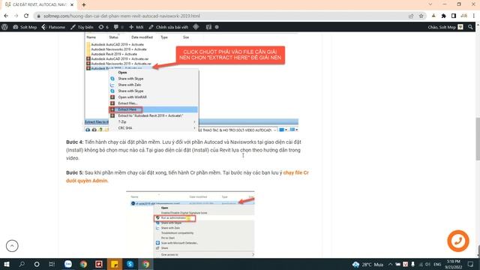The width and height of the screenshot is (480, 270).
Task: Click the share page icon in address bar
Action: coord(411,16)
